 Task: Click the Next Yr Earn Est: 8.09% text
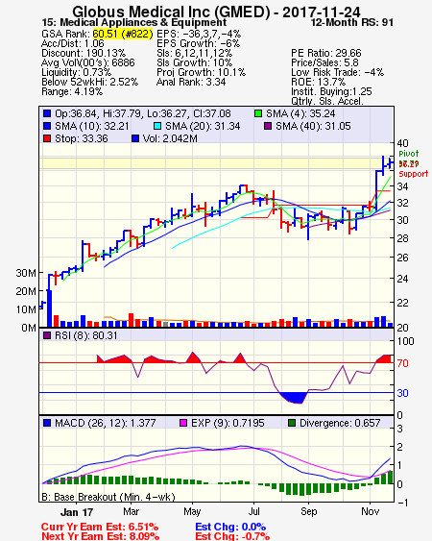(x=101, y=536)
